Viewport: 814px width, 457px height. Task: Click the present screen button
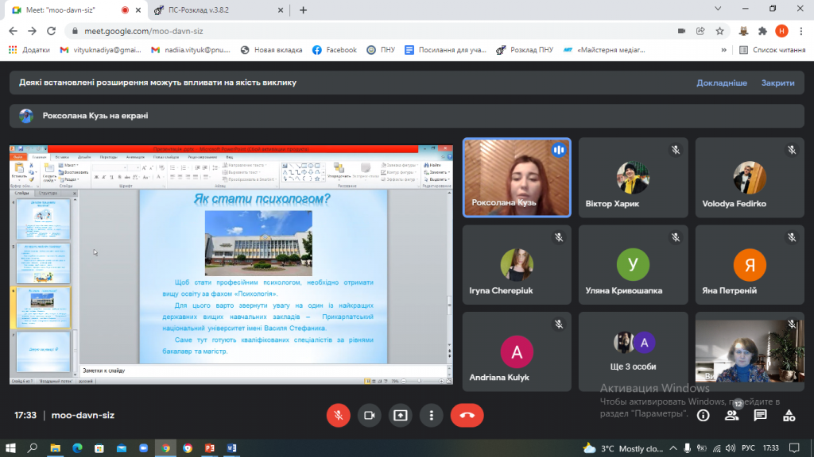coord(400,415)
